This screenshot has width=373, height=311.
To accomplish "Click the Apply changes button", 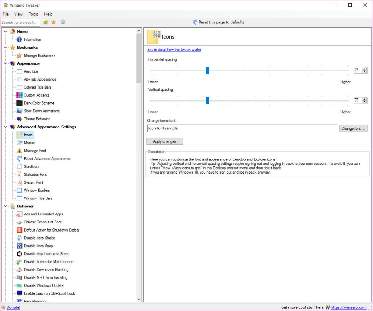I will click(165, 141).
